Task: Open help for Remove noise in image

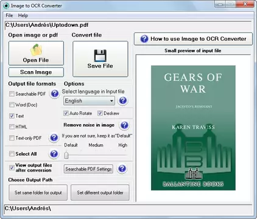Action: pyautogui.click(x=124, y=125)
